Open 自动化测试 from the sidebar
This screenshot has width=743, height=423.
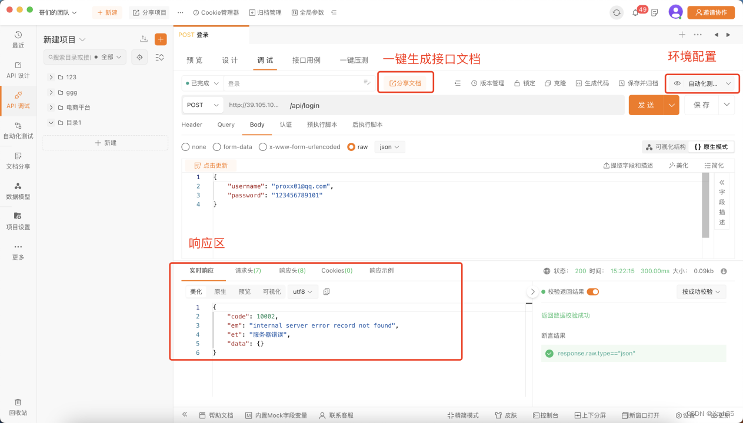(18, 130)
